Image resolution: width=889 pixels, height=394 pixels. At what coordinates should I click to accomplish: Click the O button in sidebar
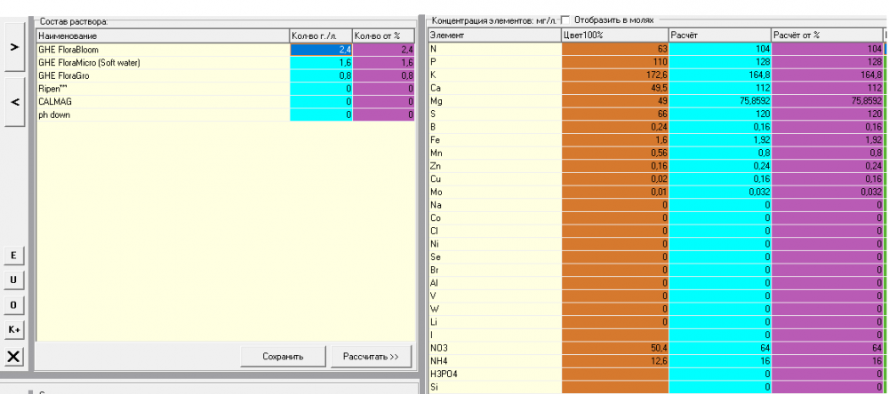pyautogui.click(x=13, y=305)
